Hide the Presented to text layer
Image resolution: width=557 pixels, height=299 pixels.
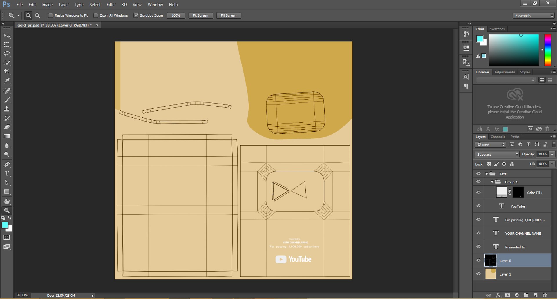(x=478, y=247)
